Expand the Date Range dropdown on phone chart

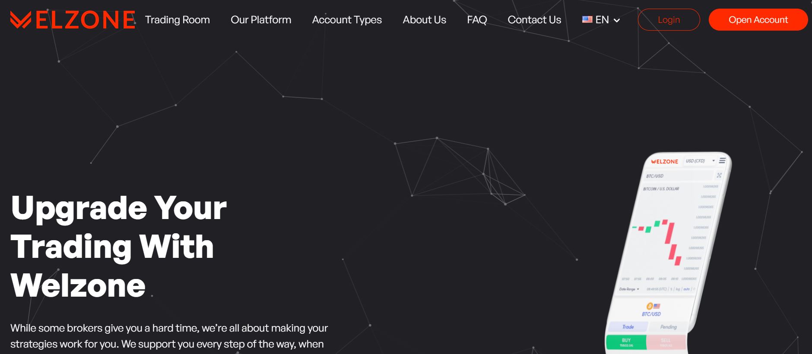click(629, 289)
